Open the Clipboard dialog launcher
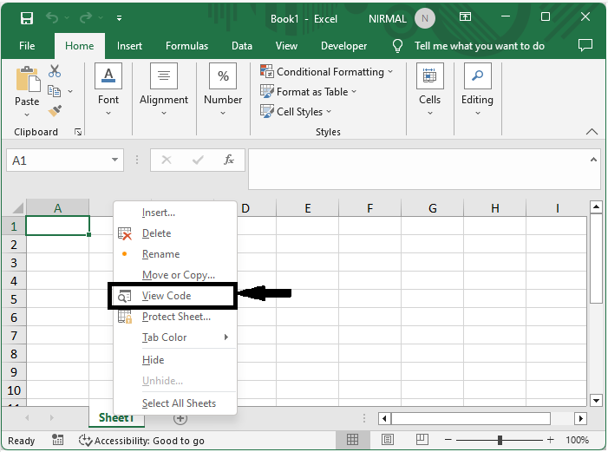Viewport: 608px width, 452px height. tap(78, 132)
